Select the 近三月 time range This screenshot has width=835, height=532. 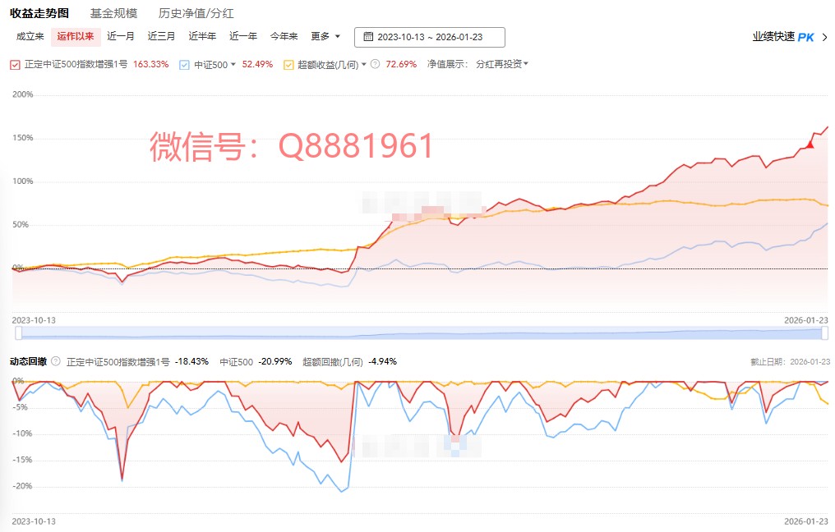click(x=161, y=36)
